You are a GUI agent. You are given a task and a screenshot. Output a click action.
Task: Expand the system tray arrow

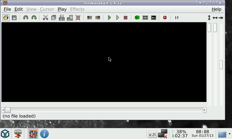229,134
